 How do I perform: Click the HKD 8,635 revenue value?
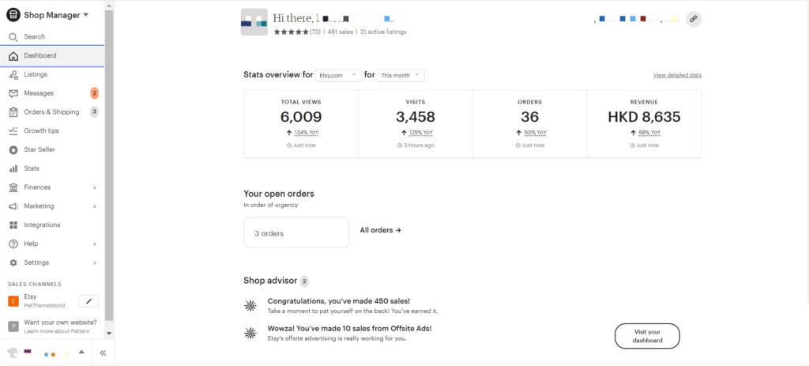(x=645, y=117)
